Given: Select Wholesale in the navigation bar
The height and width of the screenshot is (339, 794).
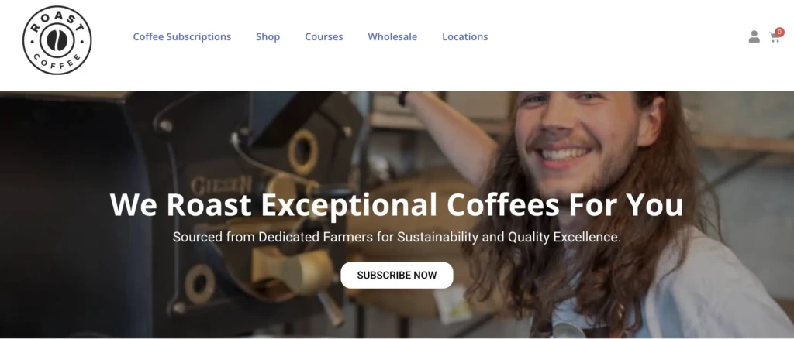Looking at the screenshot, I should click(392, 37).
